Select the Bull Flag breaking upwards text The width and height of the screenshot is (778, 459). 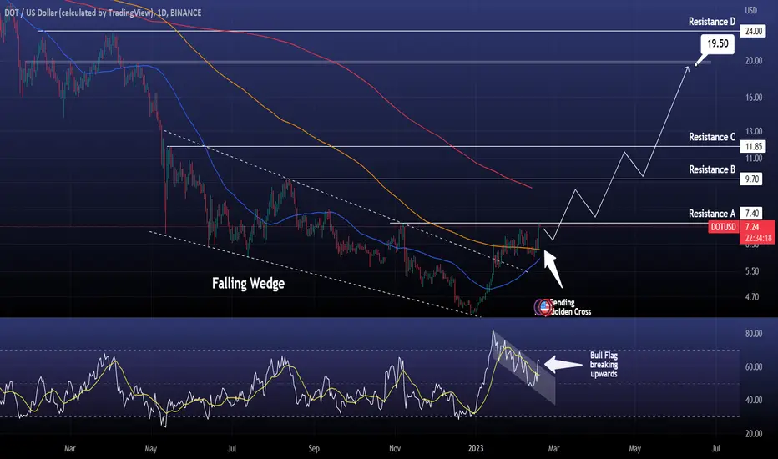(x=604, y=365)
